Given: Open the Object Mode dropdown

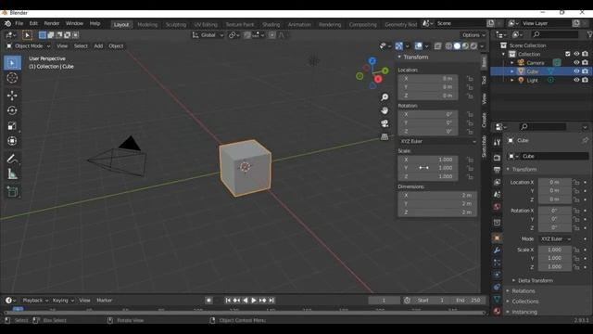Looking at the screenshot, I should click(x=29, y=45).
